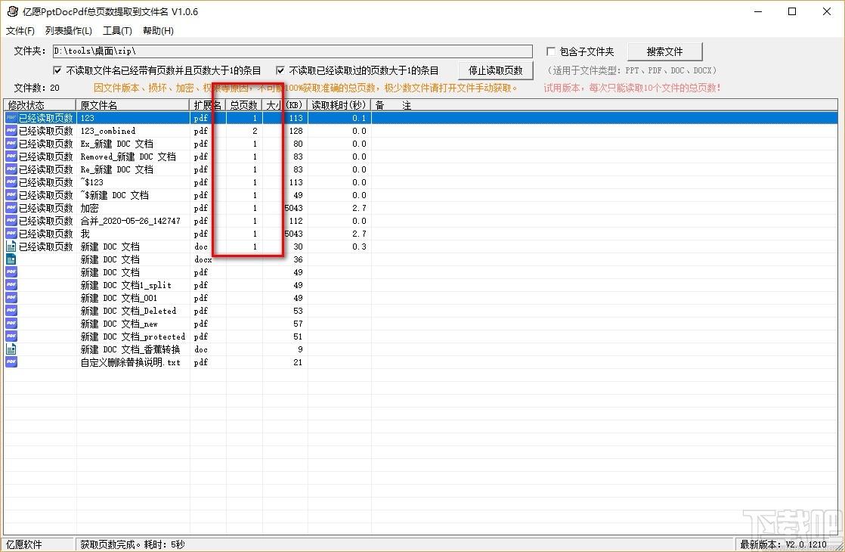
Task: Select file name 新建 DOC 文档_Deleted
Action: [x=128, y=311]
